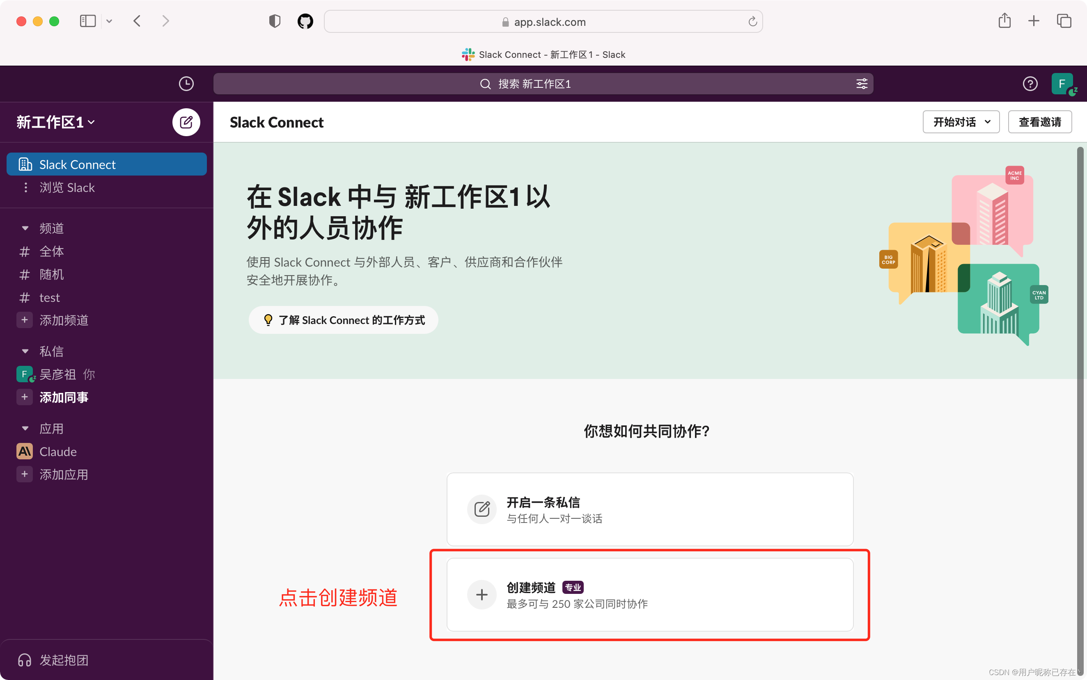Click 了解 Slack Connect 的工作方式 button
1087x680 pixels.
click(341, 319)
